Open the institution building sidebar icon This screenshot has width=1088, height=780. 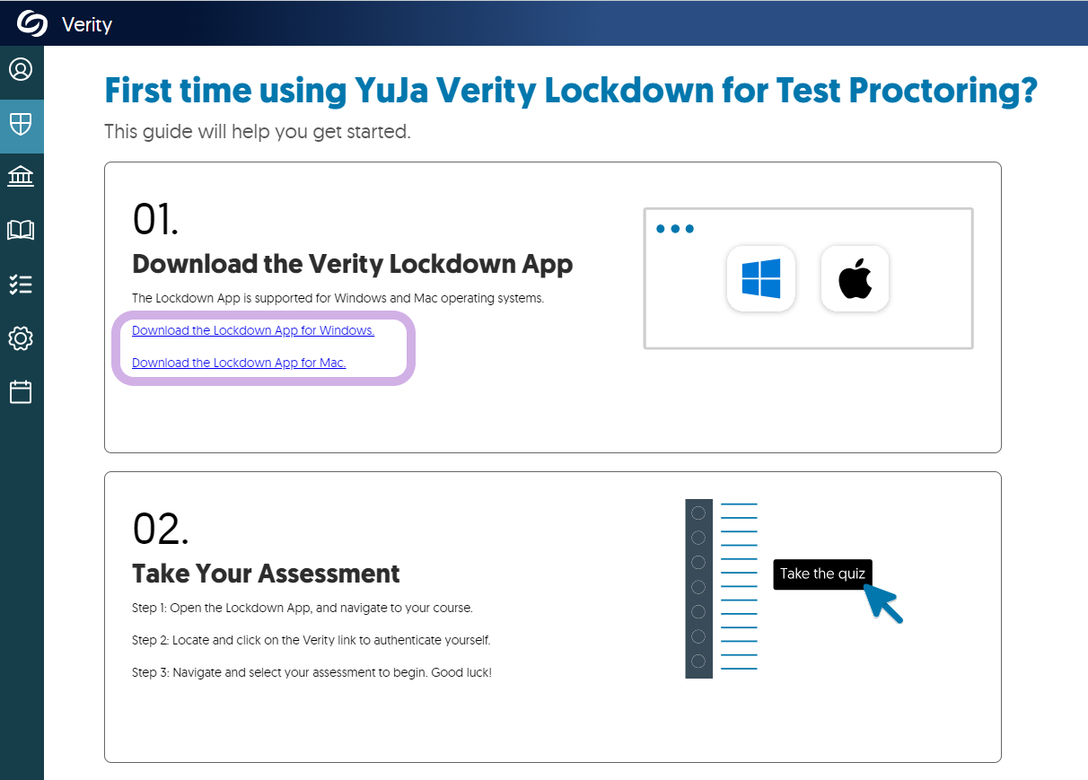[21, 177]
